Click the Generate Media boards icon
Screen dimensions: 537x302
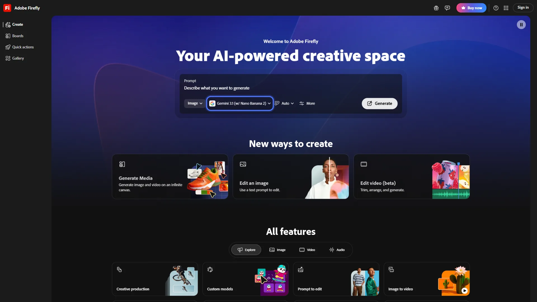[x=122, y=164]
